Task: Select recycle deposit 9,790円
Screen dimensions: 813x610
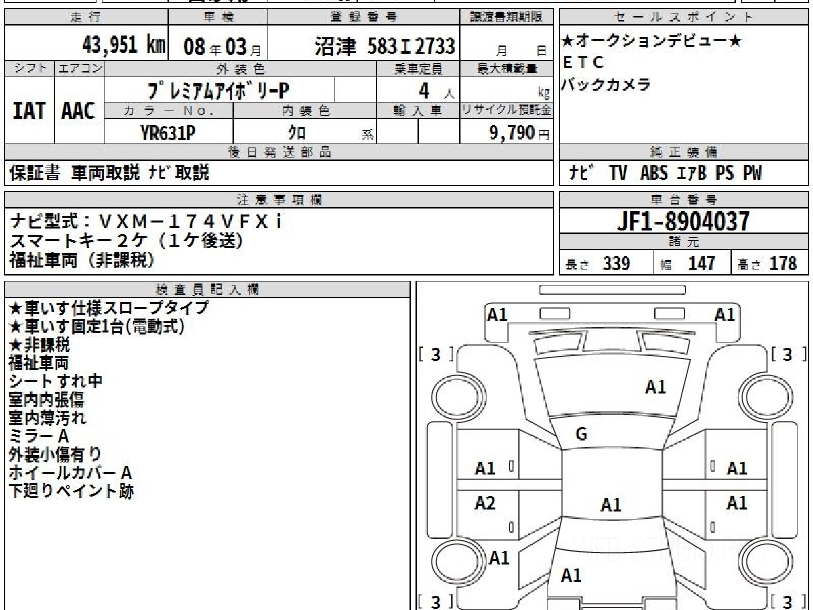Action: [520, 133]
